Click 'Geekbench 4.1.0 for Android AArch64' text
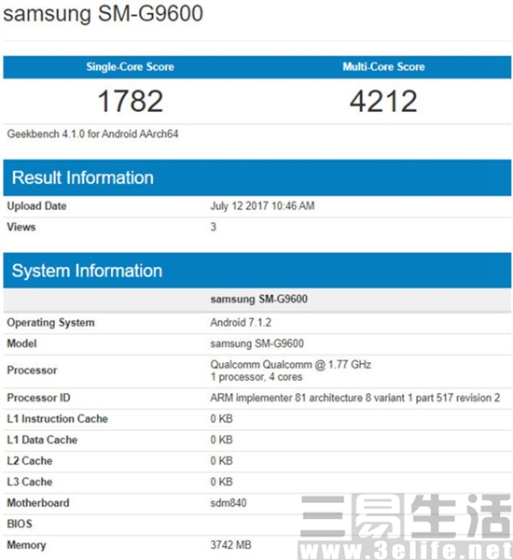 93,133
